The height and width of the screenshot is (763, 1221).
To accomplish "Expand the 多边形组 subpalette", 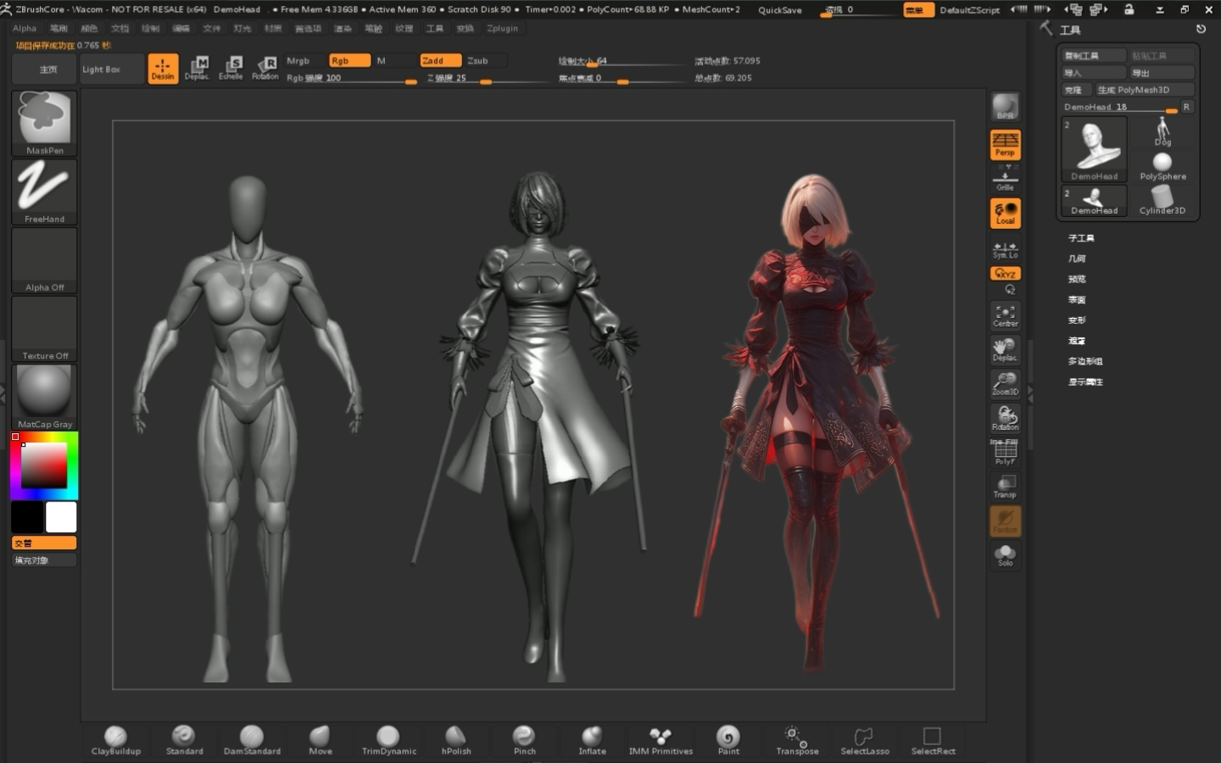I will (1085, 361).
